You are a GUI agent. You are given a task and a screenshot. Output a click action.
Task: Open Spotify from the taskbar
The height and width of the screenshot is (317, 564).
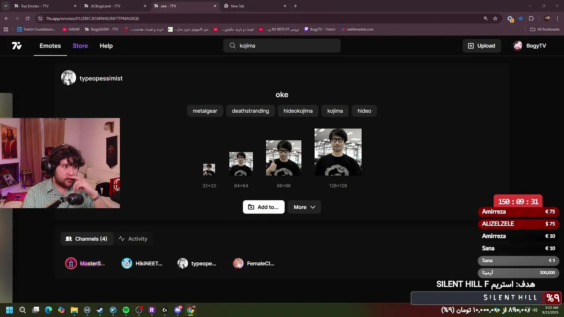click(x=126, y=310)
